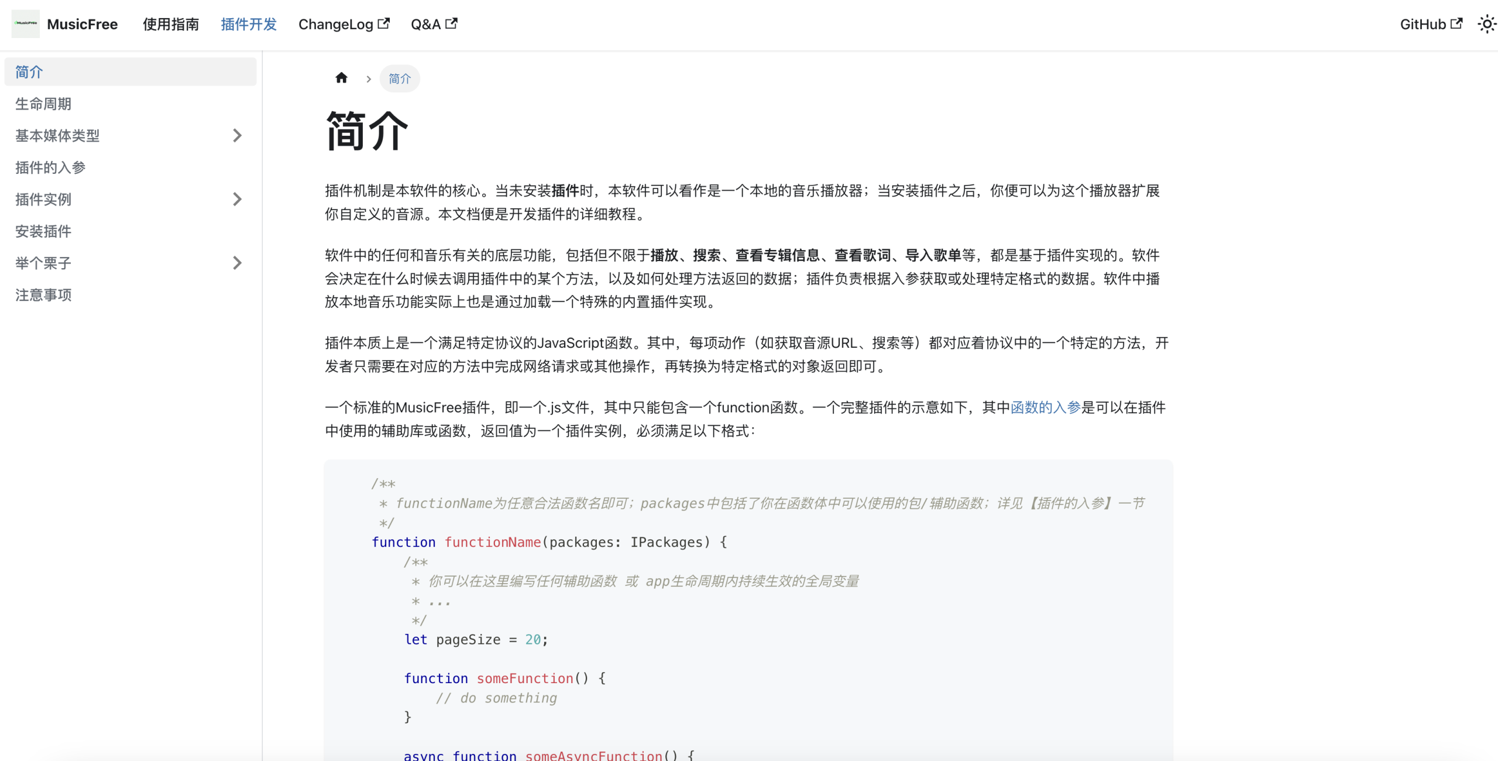
Task: Switch to the 使用指南 nav tab
Action: click(171, 24)
